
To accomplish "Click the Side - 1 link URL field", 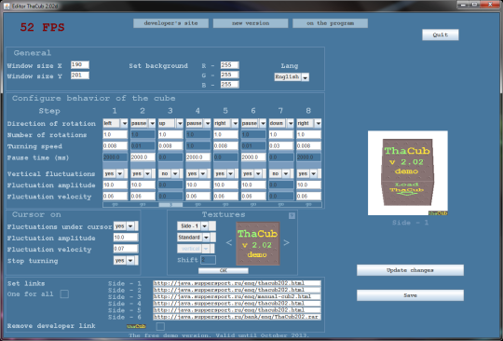I will click(x=238, y=283).
